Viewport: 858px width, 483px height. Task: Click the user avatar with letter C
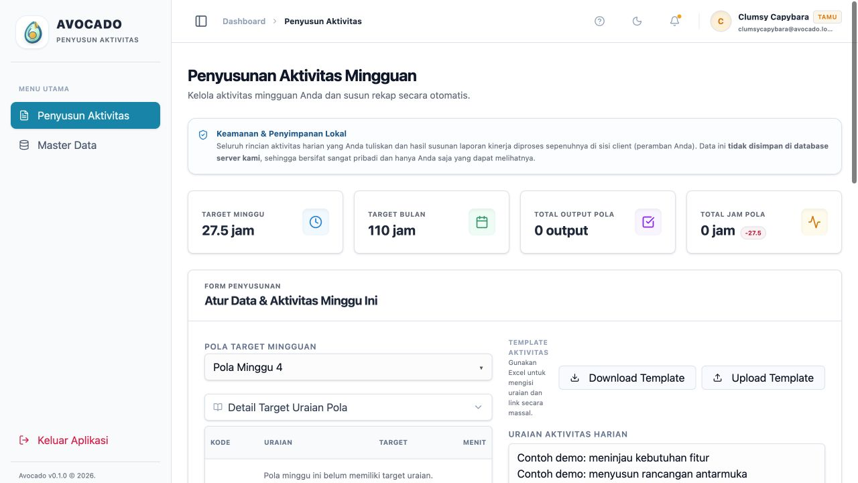pos(721,21)
